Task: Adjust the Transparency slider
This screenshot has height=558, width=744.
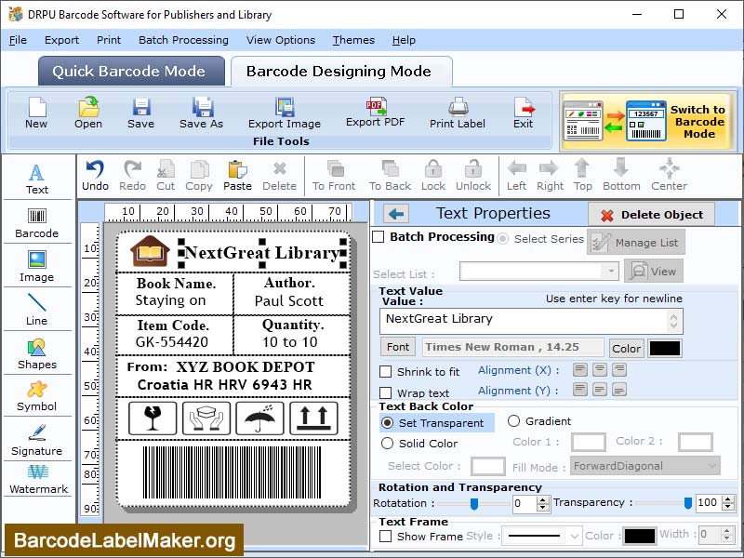Action: pos(688,503)
